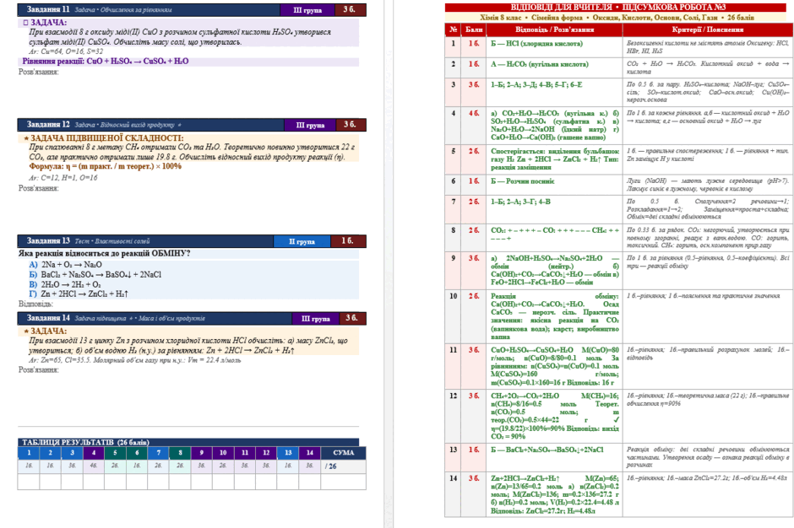Click the 'Бали' column header in the answer key
794x528 pixels.
(474, 30)
